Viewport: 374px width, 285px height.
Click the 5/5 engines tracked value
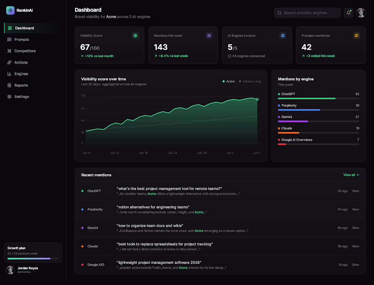pyautogui.click(x=233, y=47)
